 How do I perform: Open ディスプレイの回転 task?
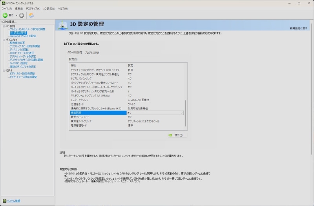click(x=19, y=50)
